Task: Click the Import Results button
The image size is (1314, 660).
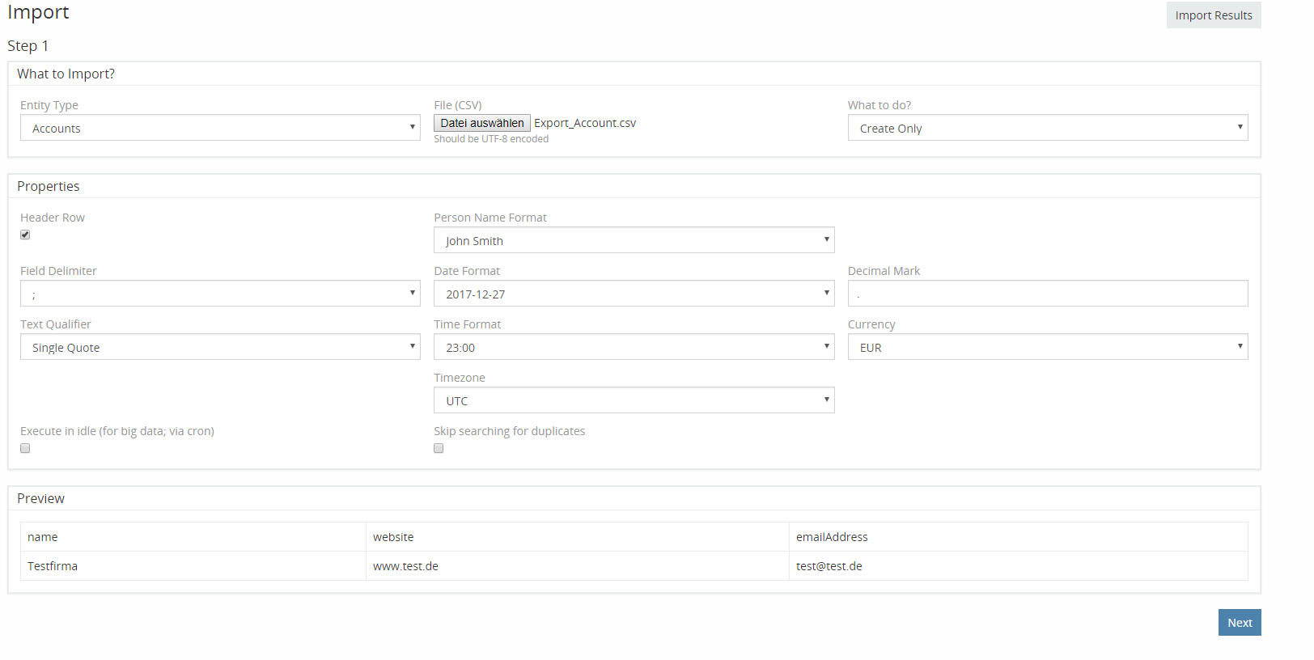Action: [x=1213, y=15]
